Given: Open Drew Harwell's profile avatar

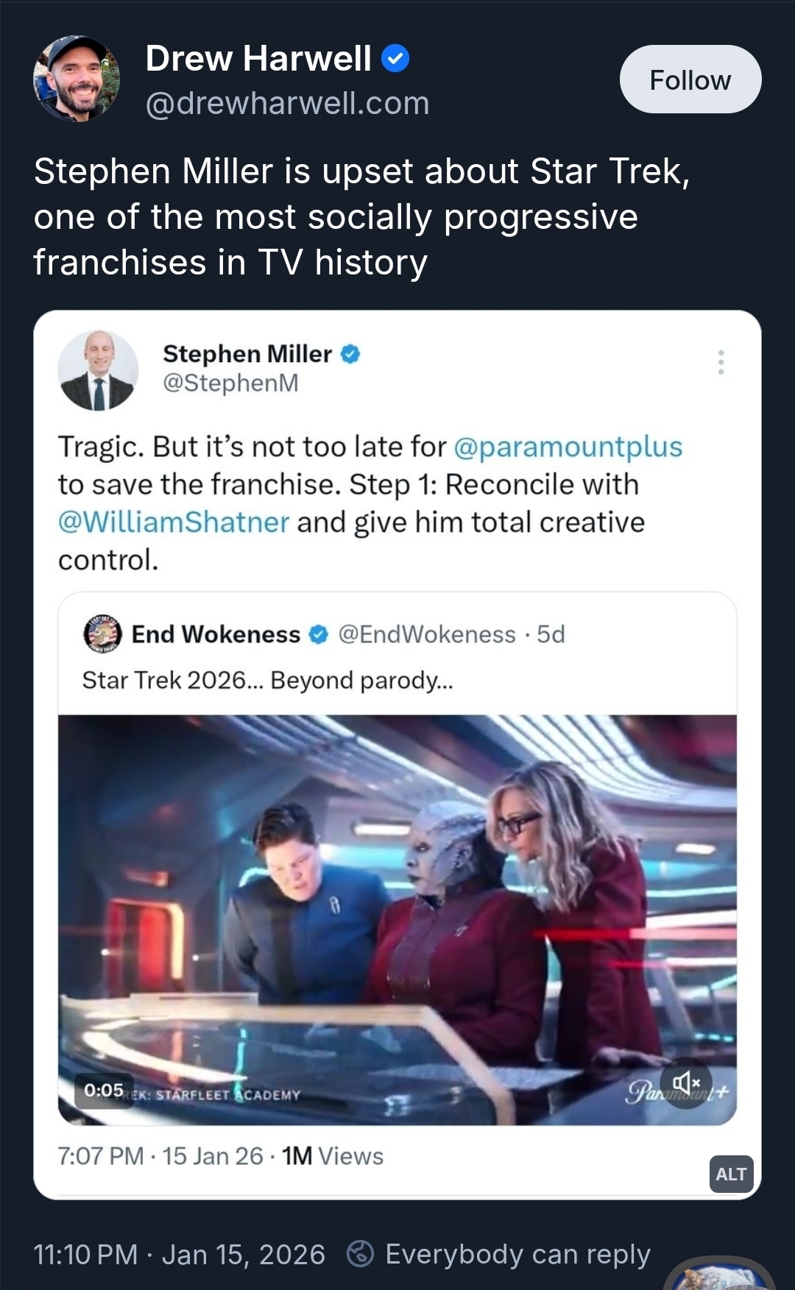Looking at the screenshot, I should coord(76,79).
